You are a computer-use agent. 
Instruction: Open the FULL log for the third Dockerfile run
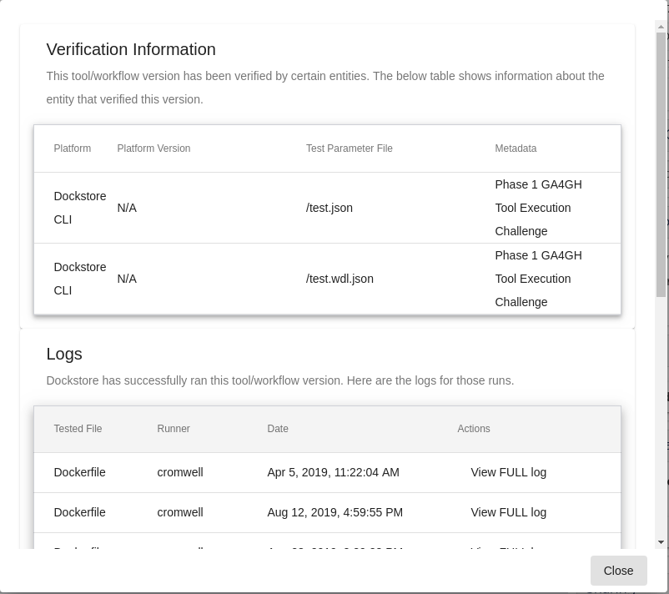point(508,551)
